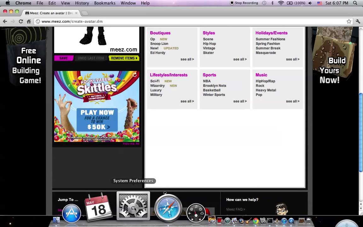Screen dimensions: 363x227
Task: Open the Edit menu
Action: tap(52, 3)
